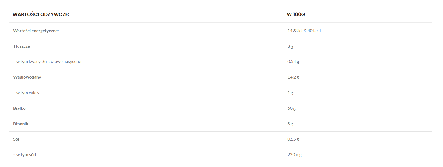The height and width of the screenshot is (167, 443).
Task: Click the 8 g fiber value
Action: [290, 124]
